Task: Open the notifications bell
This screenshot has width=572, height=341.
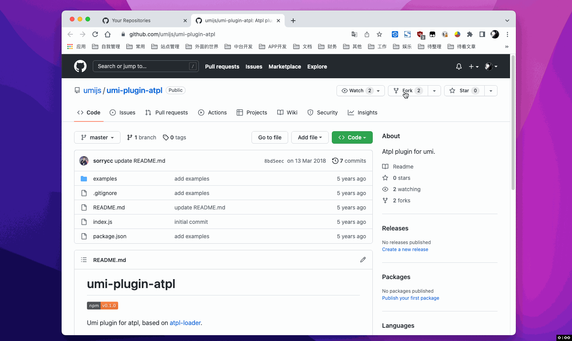Action: point(459,67)
